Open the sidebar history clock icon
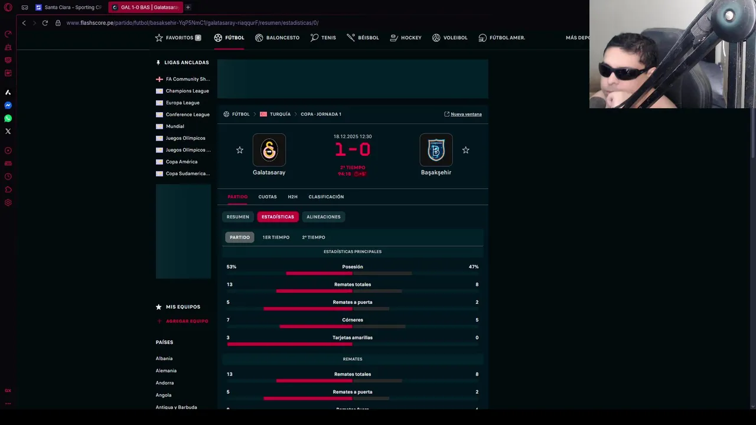 8,176
